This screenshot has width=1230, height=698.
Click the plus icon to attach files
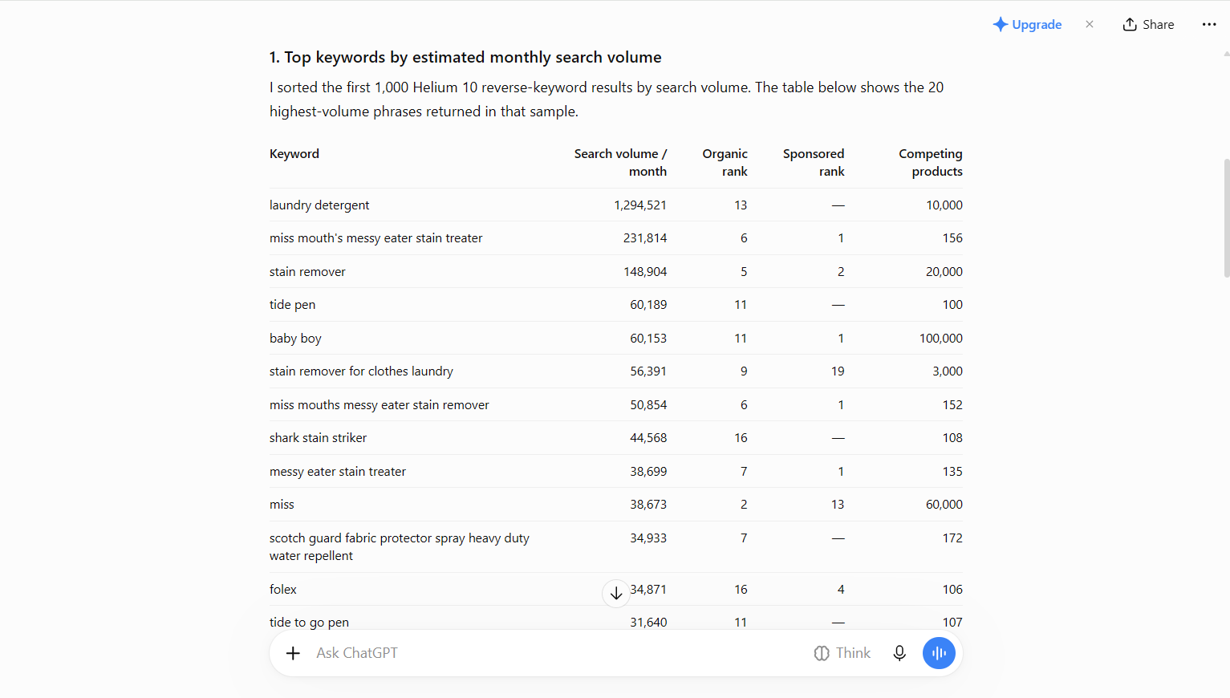pyautogui.click(x=294, y=653)
